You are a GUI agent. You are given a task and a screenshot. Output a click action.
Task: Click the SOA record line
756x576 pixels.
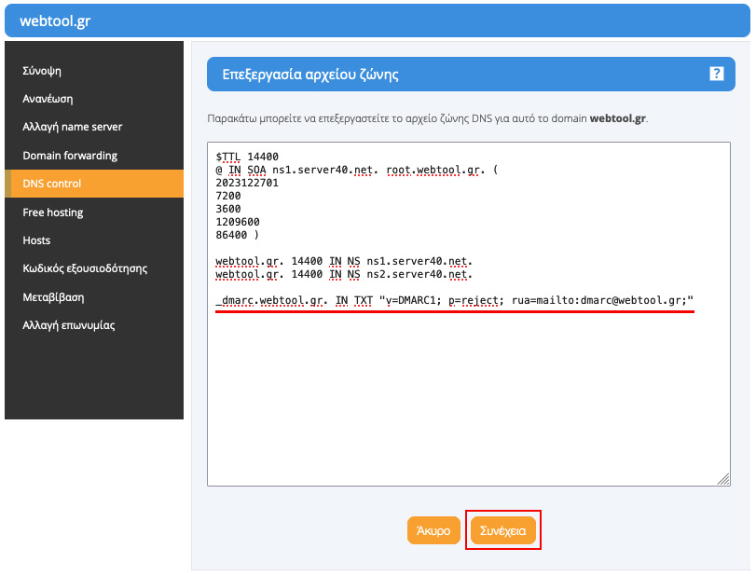click(357, 170)
